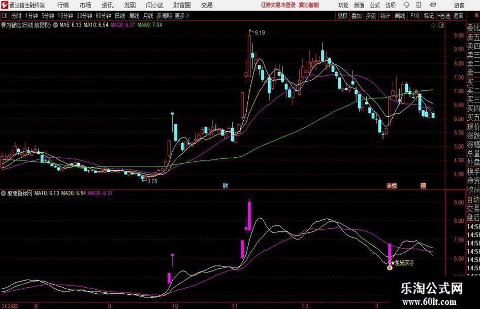Click the 涨榜 marker on main chart

pos(392,185)
